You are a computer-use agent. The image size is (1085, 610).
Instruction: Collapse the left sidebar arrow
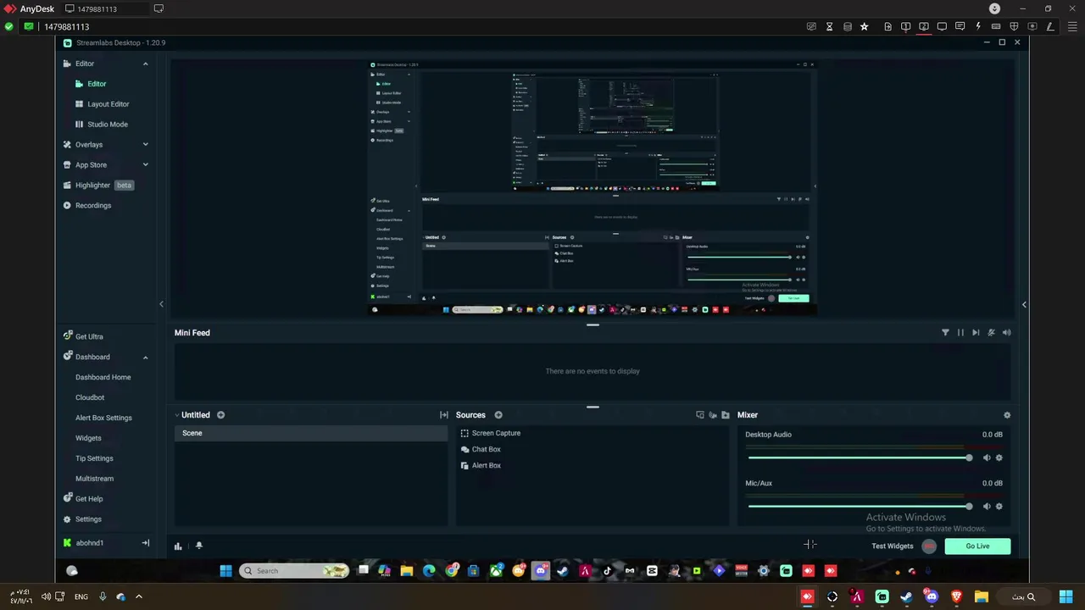[161, 304]
